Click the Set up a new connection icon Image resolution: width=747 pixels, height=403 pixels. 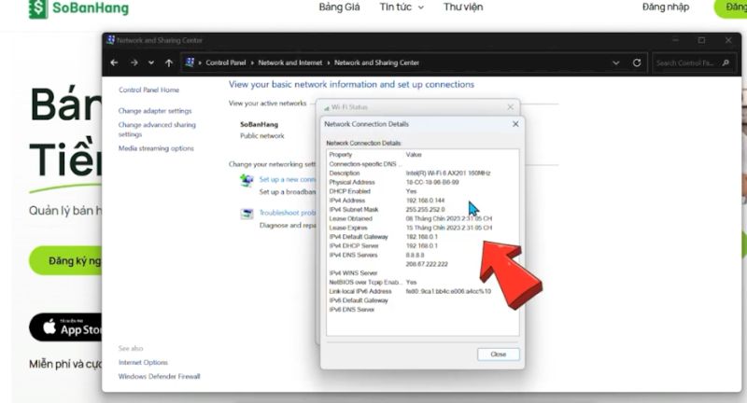(x=247, y=180)
